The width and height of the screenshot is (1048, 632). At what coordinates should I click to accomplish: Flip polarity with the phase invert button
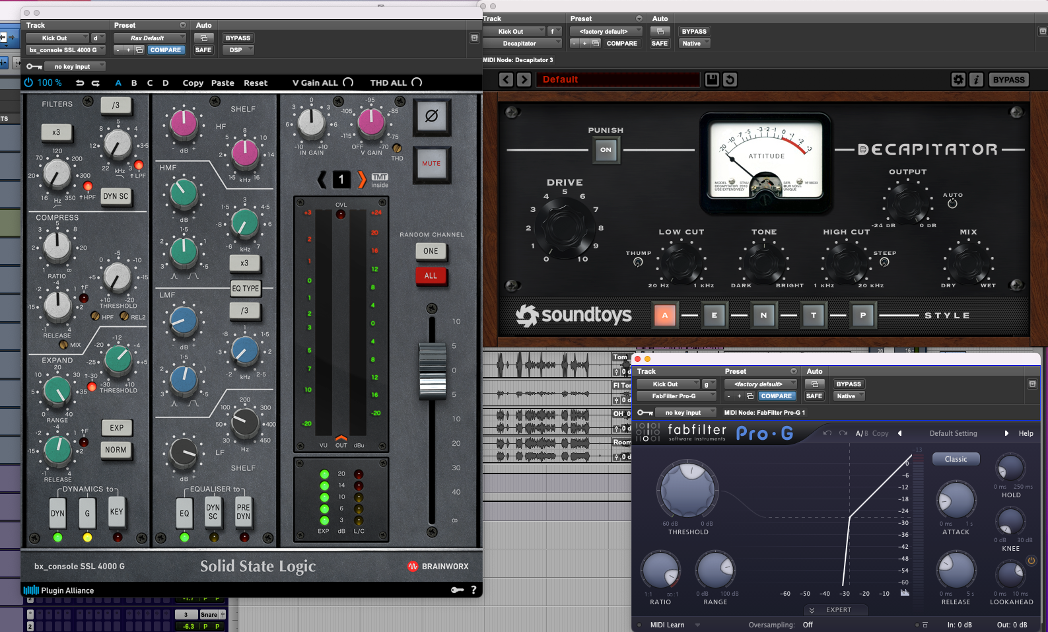(x=432, y=116)
